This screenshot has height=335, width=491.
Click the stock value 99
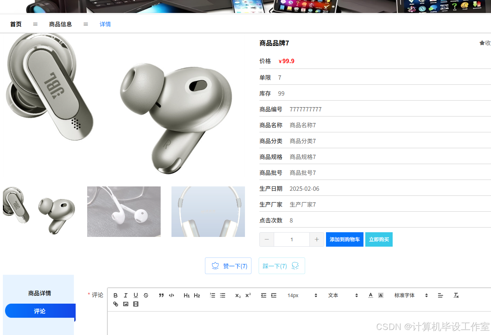pyautogui.click(x=281, y=93)
